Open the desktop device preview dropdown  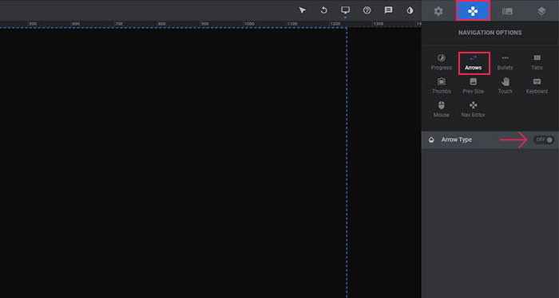pos(345,10)
